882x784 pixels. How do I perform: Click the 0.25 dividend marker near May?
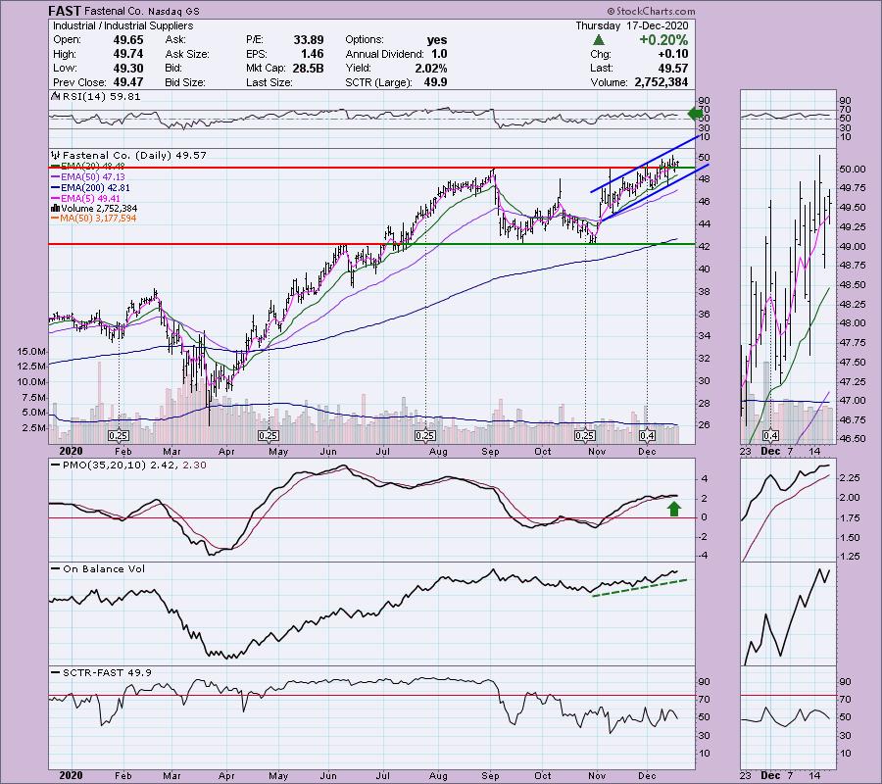268,436
